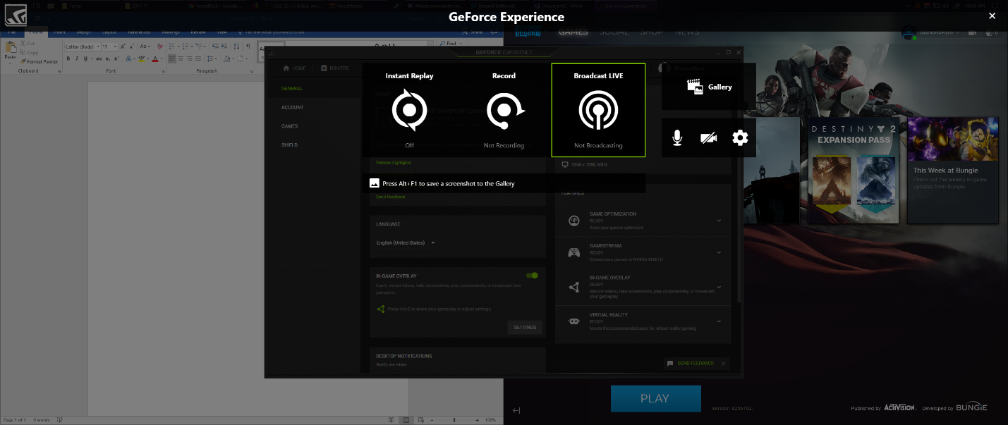This screenshot has width=1008, height=425.
Task: Toggle the microphone on or off
Action: tap(677, 138)
